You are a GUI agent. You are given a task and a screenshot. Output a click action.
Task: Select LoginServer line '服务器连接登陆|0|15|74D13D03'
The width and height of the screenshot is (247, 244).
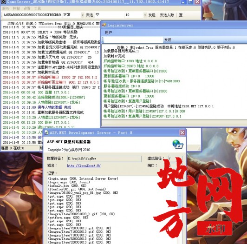(142, 81)
